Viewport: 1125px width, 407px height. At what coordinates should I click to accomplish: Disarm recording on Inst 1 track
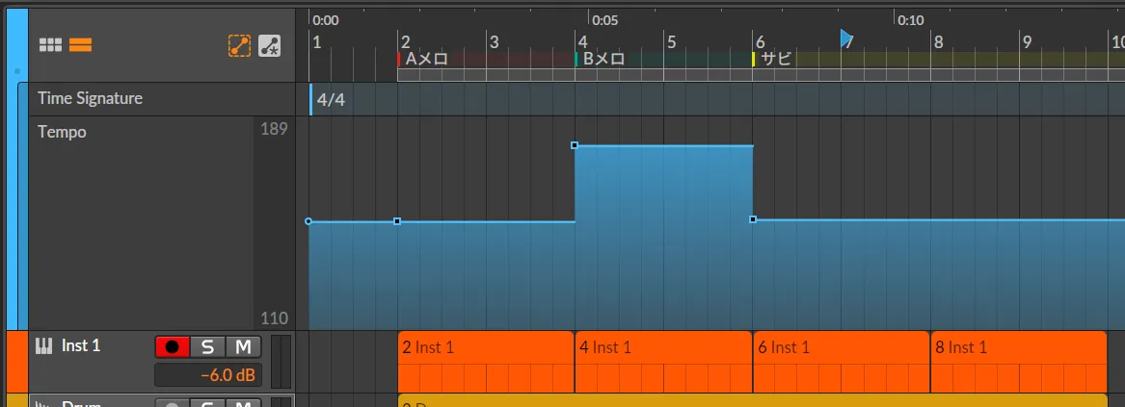(x=172, y=346)
